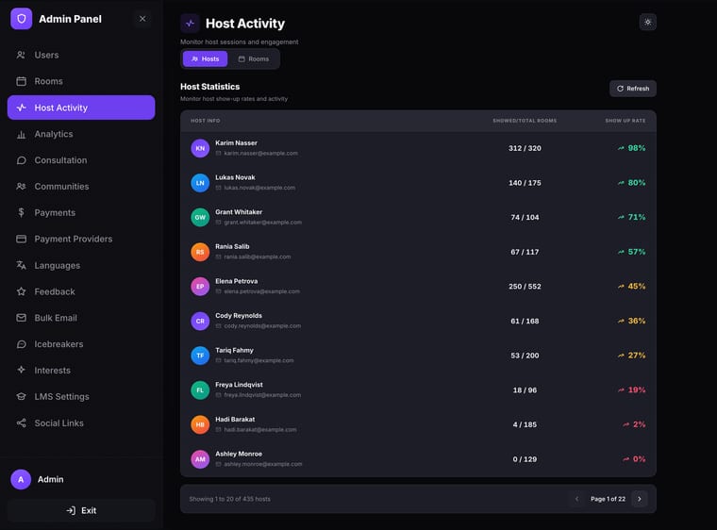Screen dimensions: 717x530
Task: Switch to the Rooms tab
Action: (x=254, y=59)
